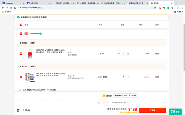185x115 pixels.
Task: Click the bookmark star in address bar
Action: (155, 8)
